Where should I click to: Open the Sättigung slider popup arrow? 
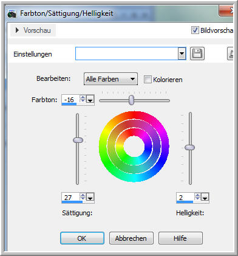90,197
